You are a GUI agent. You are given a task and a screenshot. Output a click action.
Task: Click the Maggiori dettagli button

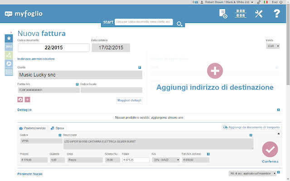(x=129, y=100)
